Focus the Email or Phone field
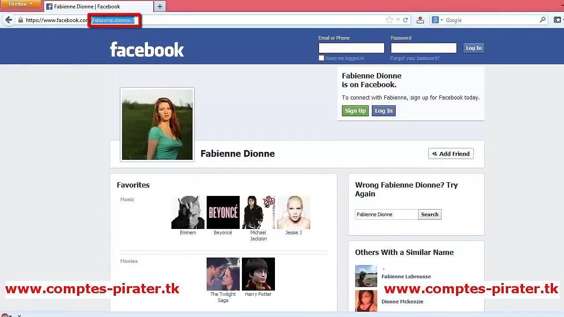This screenshot has width=564, height=317. [352, 48]
